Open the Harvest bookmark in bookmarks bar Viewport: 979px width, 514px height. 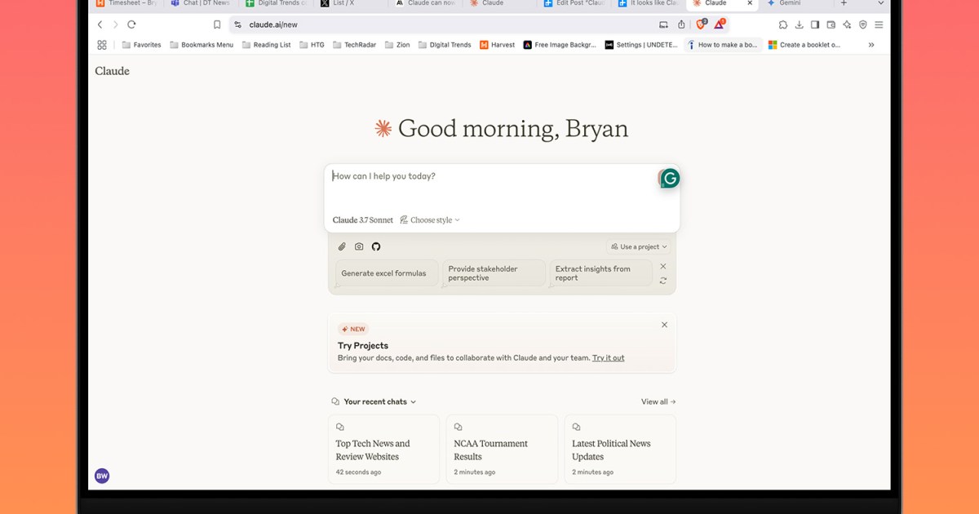pyautogui.click(x=497, y=45)
